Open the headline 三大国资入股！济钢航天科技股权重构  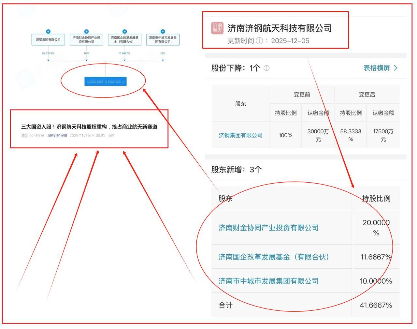point(89,127)
